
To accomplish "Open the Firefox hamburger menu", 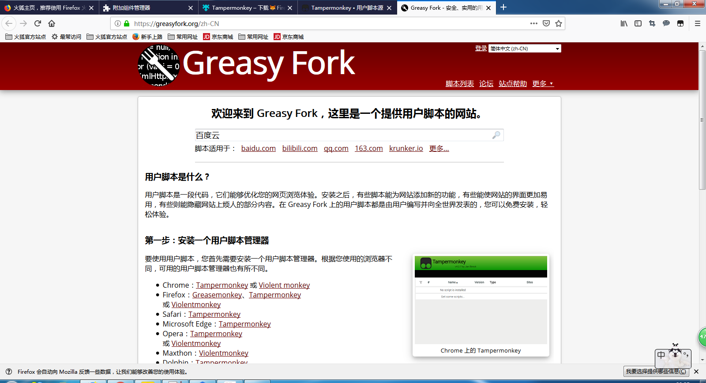I will [698, 23].
